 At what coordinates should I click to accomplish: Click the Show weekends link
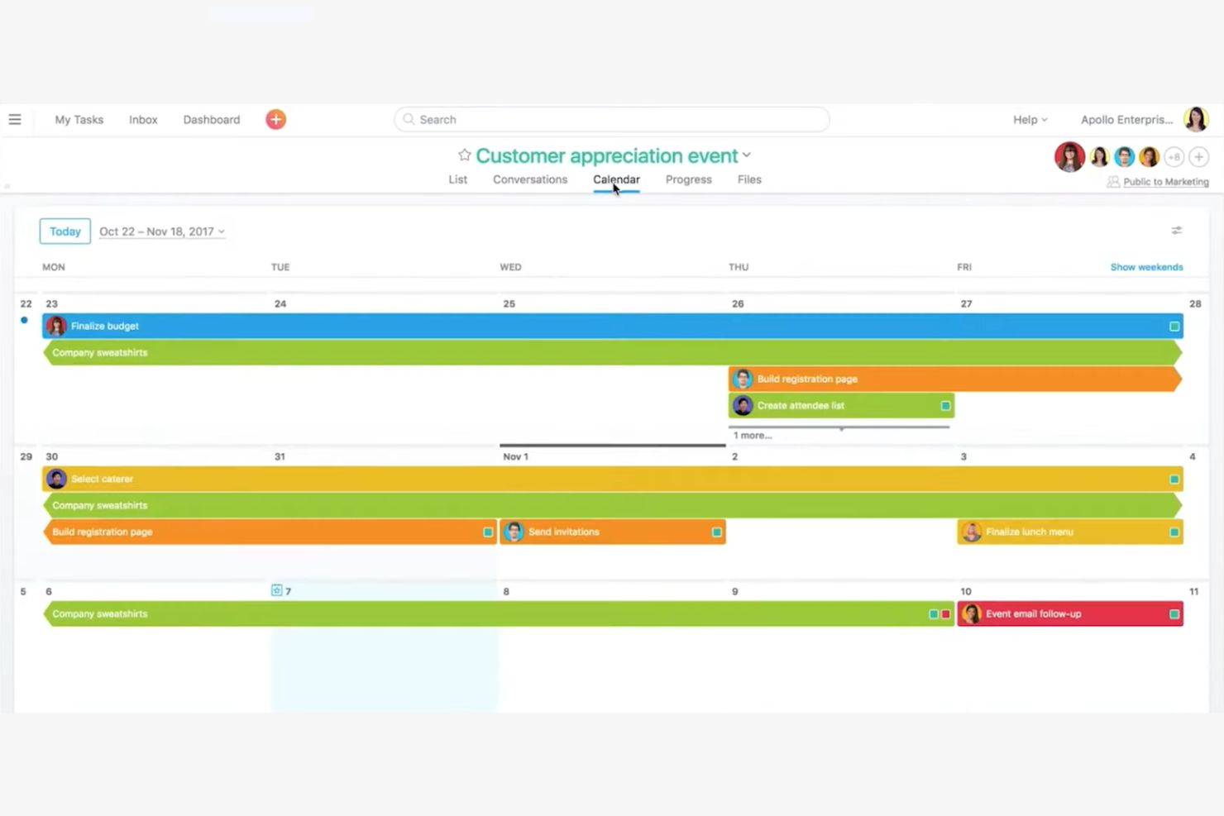pos(1146,266)
